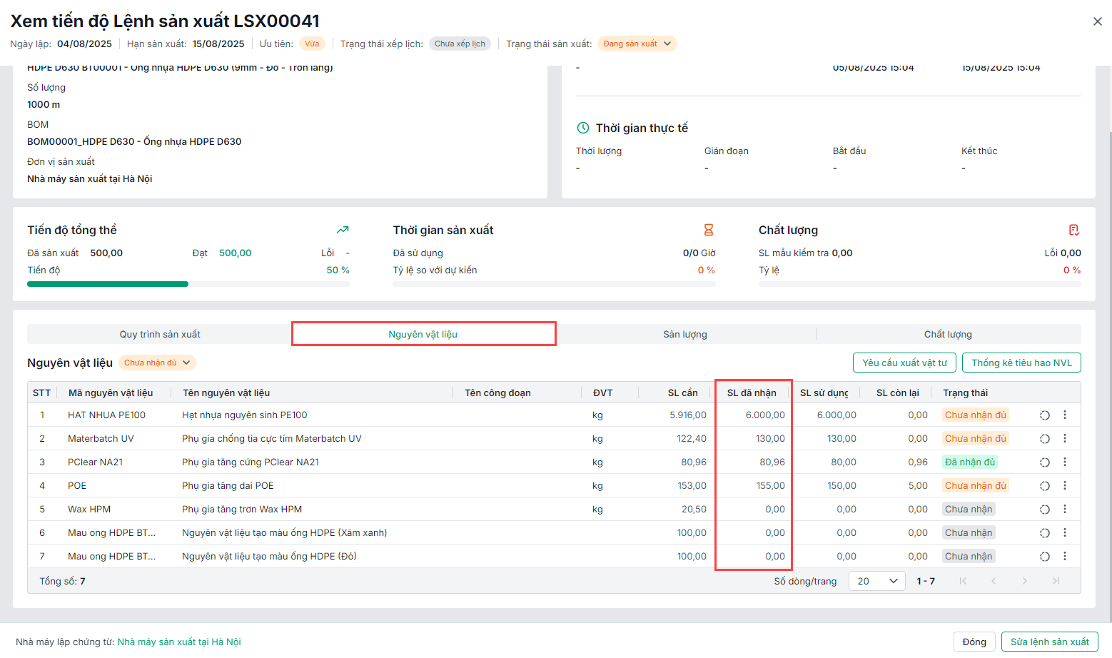This screenshot has height=658, width=1112.
Task: Switch to the Sản lượng tab
Action: click(x=684, y=334)
